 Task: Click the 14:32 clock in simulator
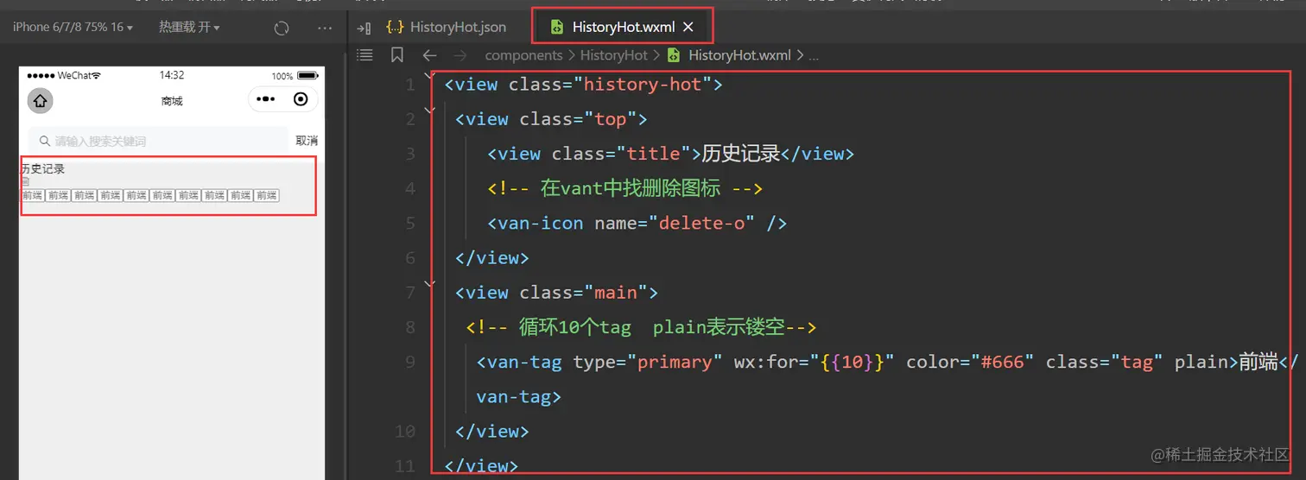172,76
